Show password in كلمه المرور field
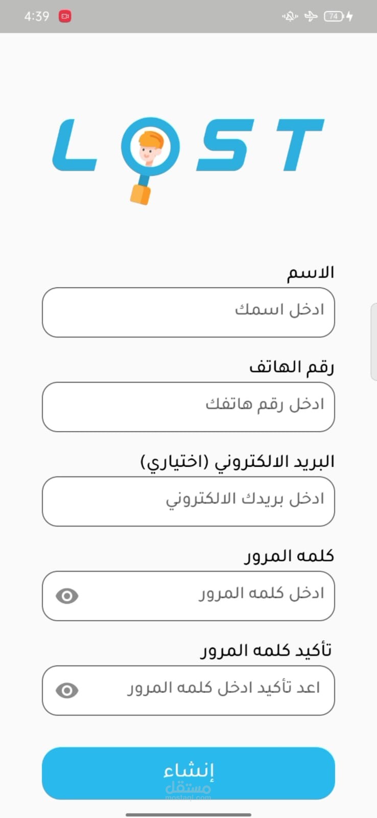The image size is (377, 818). tap(67, 596)
